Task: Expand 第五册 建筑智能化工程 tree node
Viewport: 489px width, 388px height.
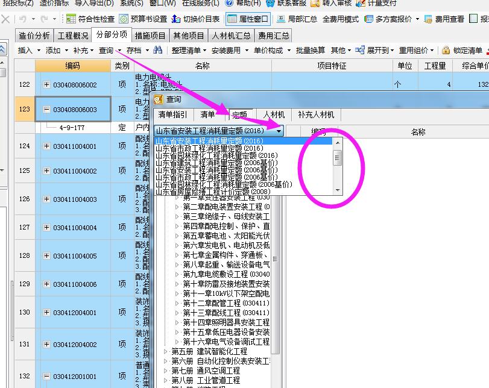Action: (166, 351)
